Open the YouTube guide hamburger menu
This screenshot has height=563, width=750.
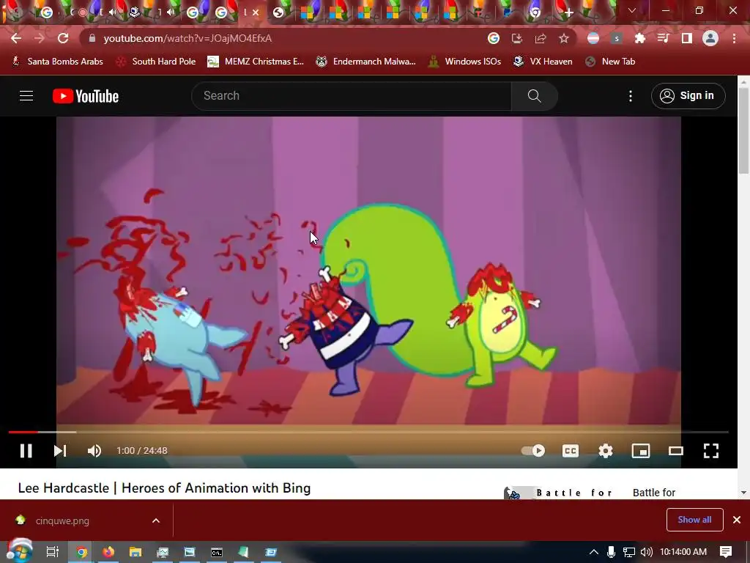click(26, 96)
